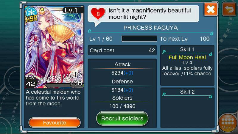Tap the star crown icon on the card
238x134 pixels.
click(42, 11)
